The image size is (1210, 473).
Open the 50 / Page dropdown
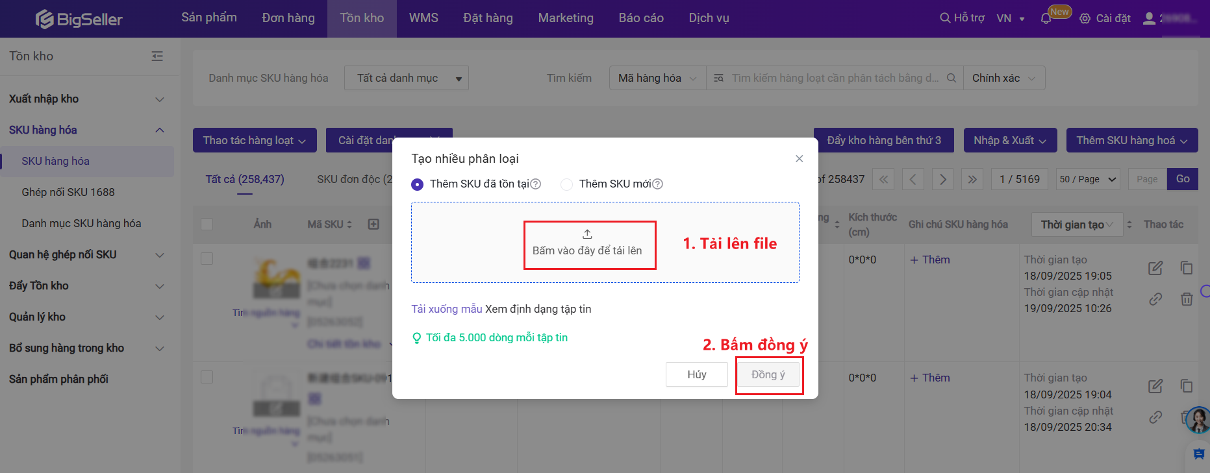click(1087, 180)
